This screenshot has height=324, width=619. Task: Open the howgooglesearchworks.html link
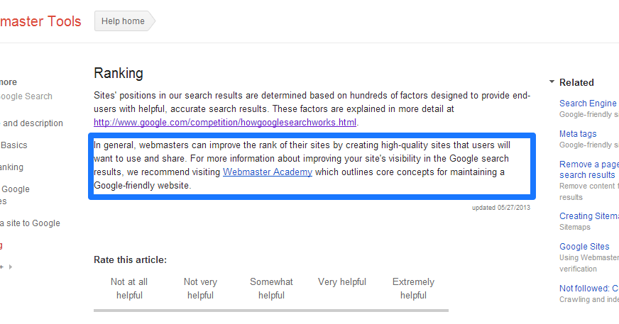pyautogui.click(x=225, y=122)
